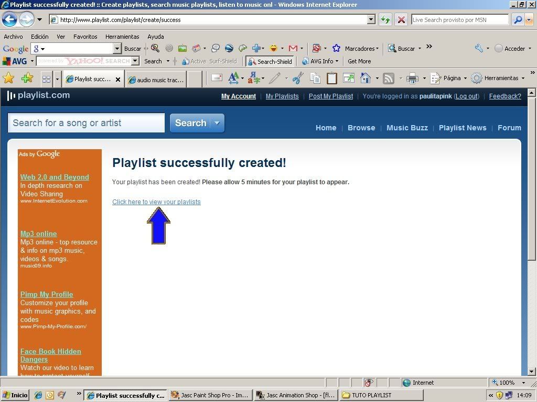The image size is (537, 402).
Task: Open the Favorites star icon
Action: coord(8,79)
